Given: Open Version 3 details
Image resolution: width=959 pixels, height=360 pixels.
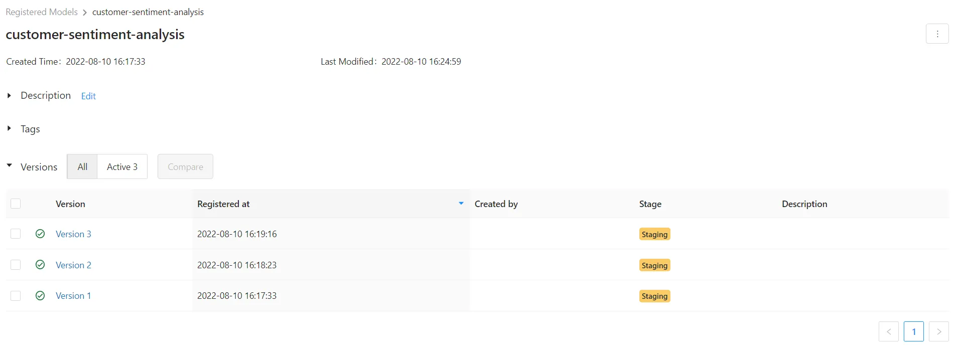Looking at the screenshot, I should [73, 234].
